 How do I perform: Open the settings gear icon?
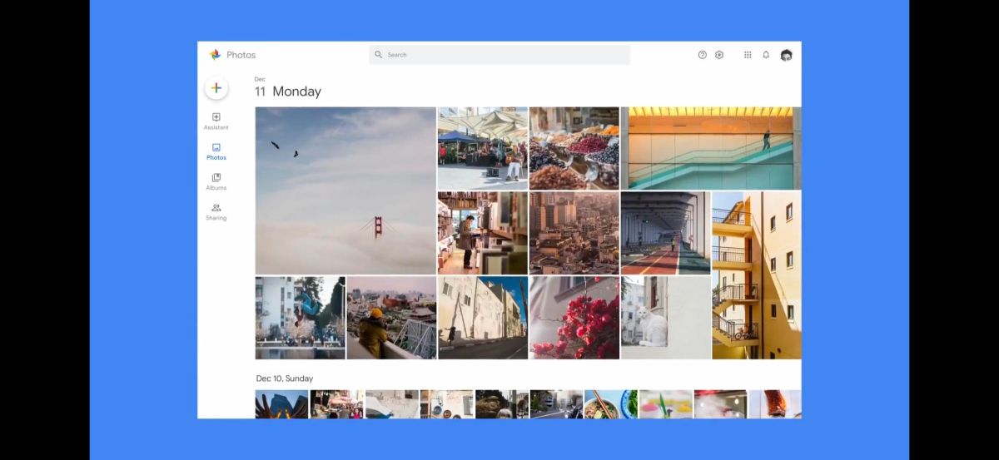click(719, 55)
